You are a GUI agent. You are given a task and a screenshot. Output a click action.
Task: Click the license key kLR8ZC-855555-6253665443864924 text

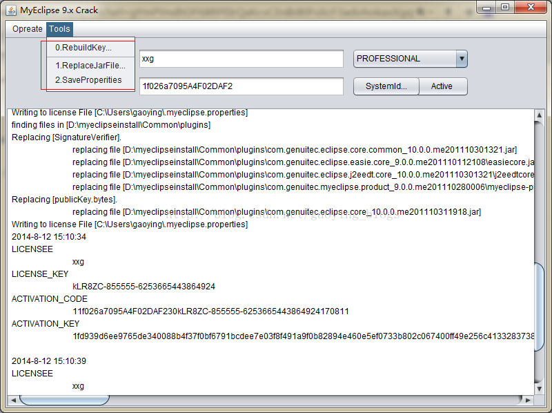click(x=144, y=287)
